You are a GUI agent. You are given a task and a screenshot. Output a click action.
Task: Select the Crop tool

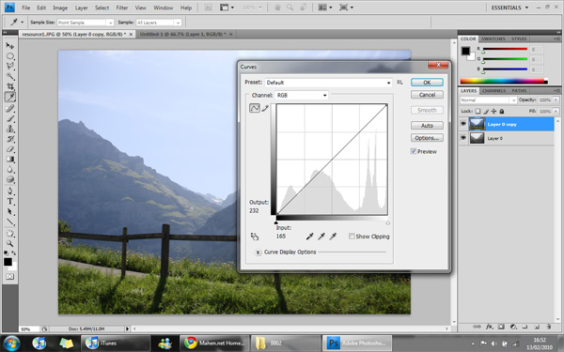point(10,86)
